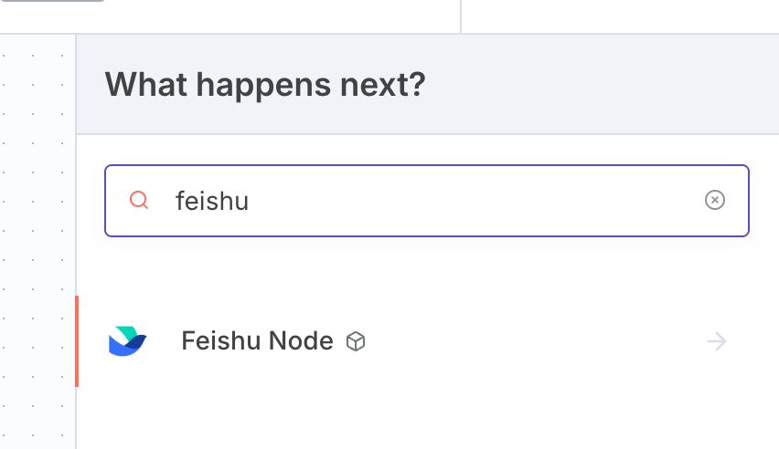Clear the feishu search text
The image size is (779, 449).
[x=715, y=200]
